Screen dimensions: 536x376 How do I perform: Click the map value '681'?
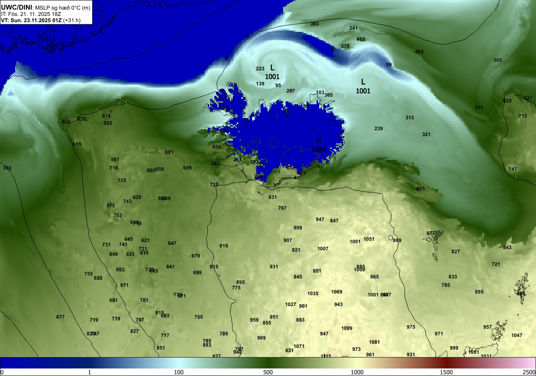pos(169,152)
